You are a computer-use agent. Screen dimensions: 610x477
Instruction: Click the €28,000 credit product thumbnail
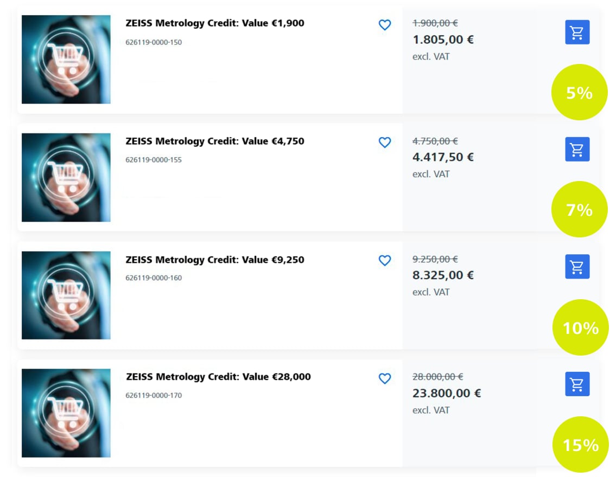click(x=66, y=413)
